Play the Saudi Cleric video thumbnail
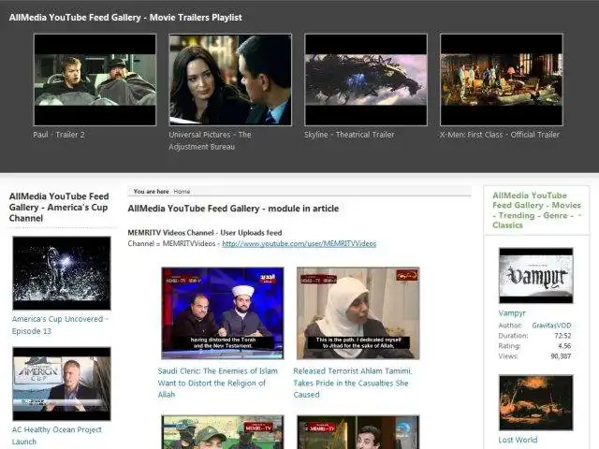 coord(223,313)
